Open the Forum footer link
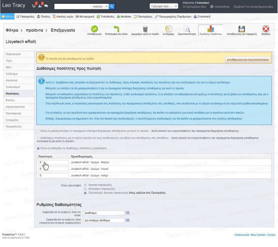This screenshot has width=278, height=247. coord(271,235)
